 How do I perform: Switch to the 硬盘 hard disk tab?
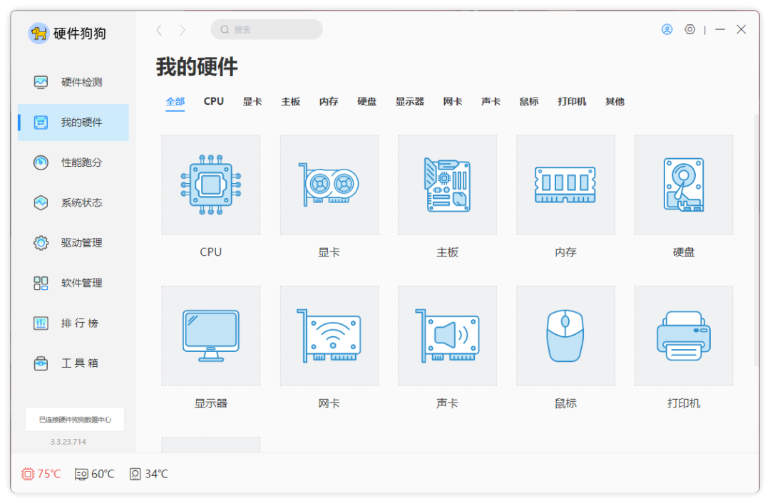pos(366,101)
